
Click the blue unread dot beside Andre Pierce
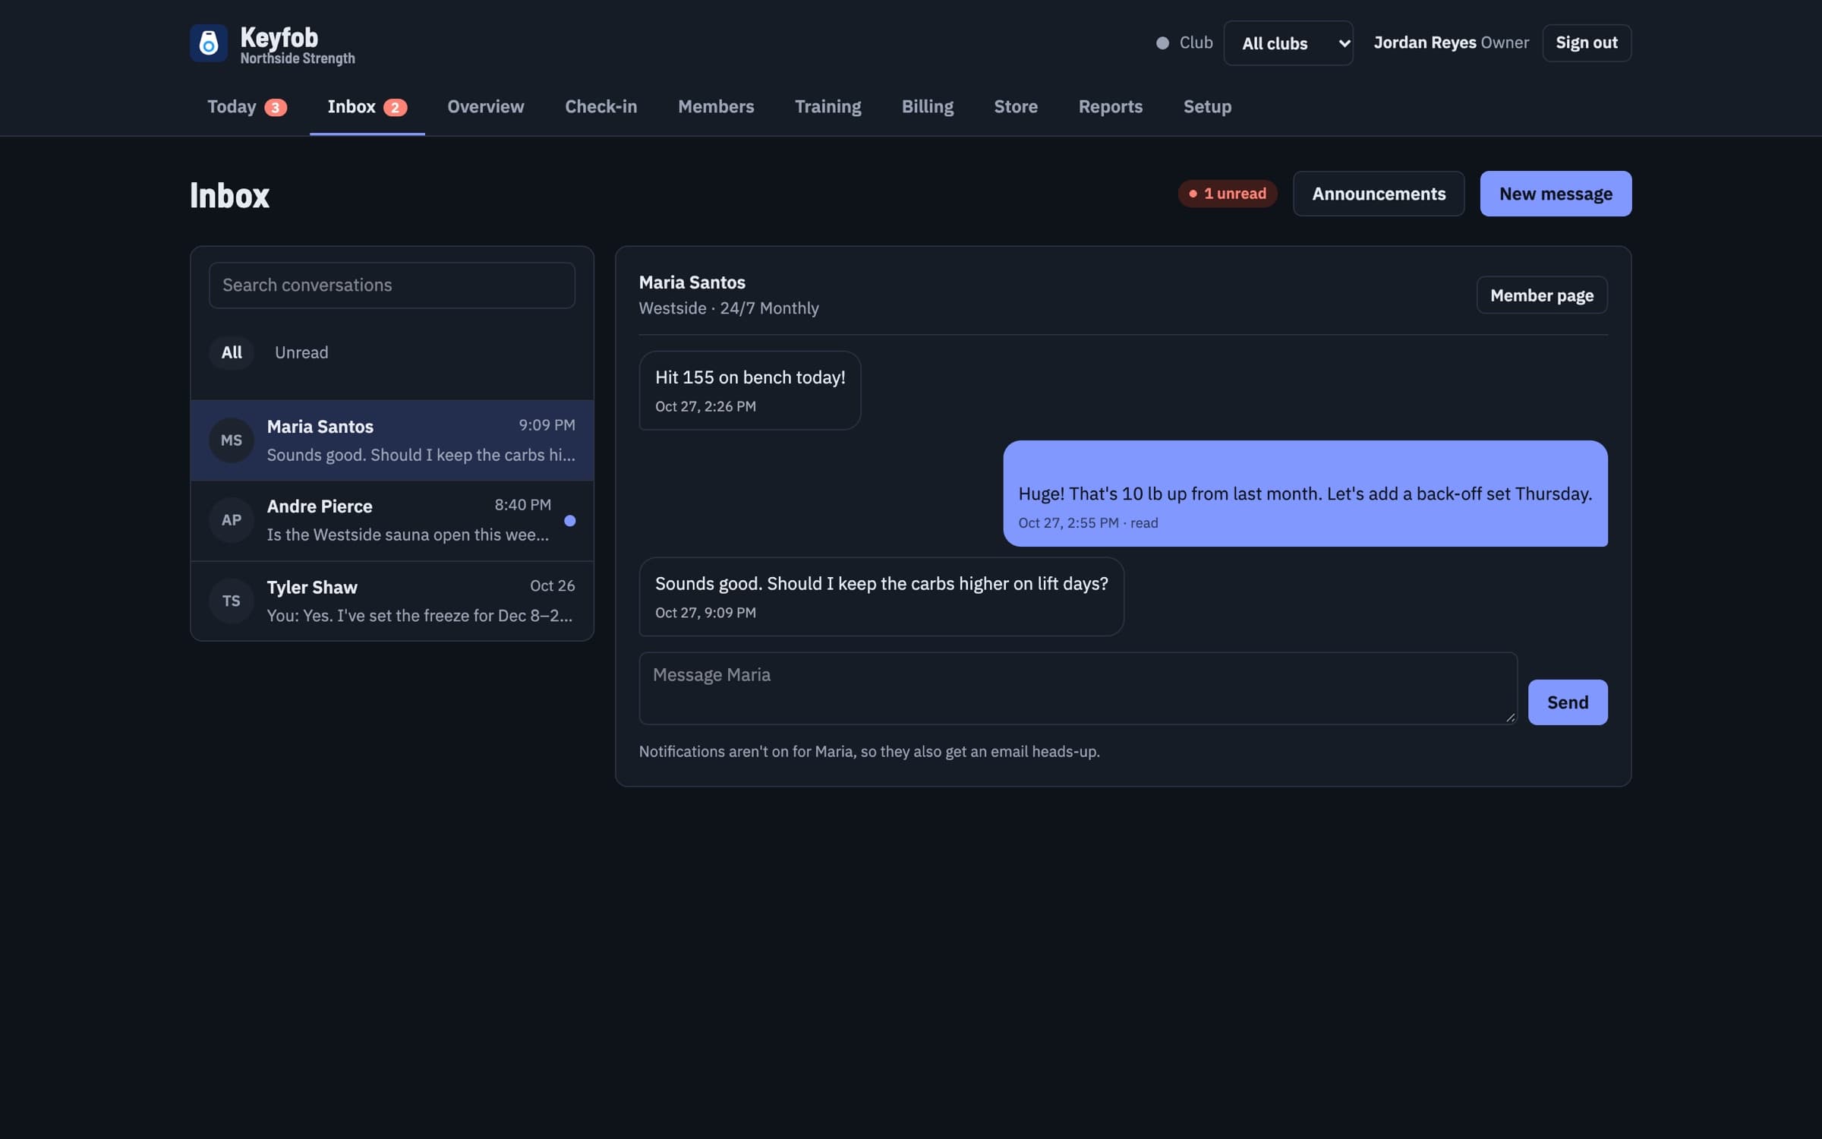coord(569,521)
